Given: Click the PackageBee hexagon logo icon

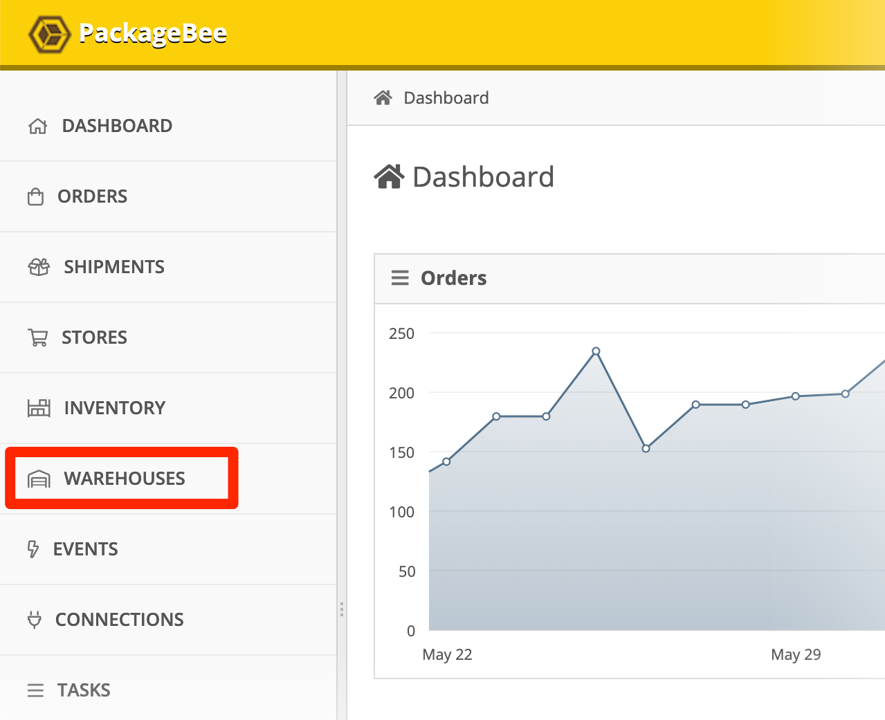Looking at the screenshot, I should pos(49,34).
